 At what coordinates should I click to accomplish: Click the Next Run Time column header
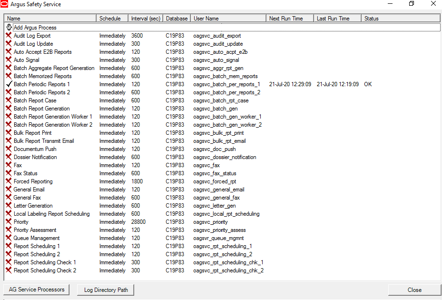click(290, 19)
